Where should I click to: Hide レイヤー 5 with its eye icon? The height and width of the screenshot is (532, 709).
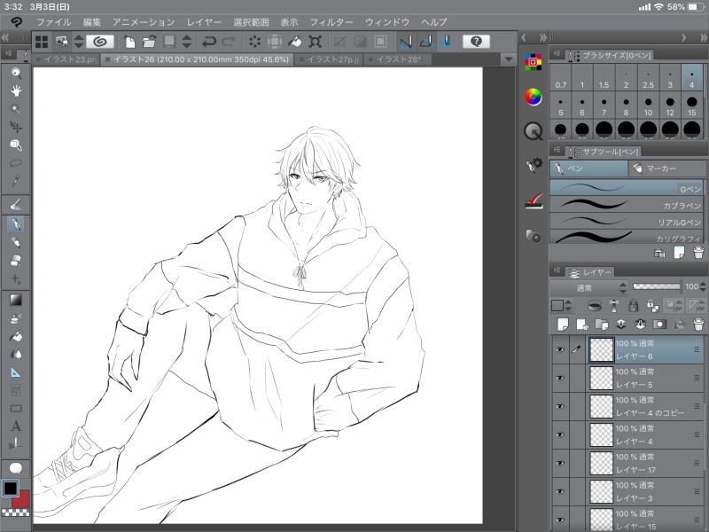559,378
